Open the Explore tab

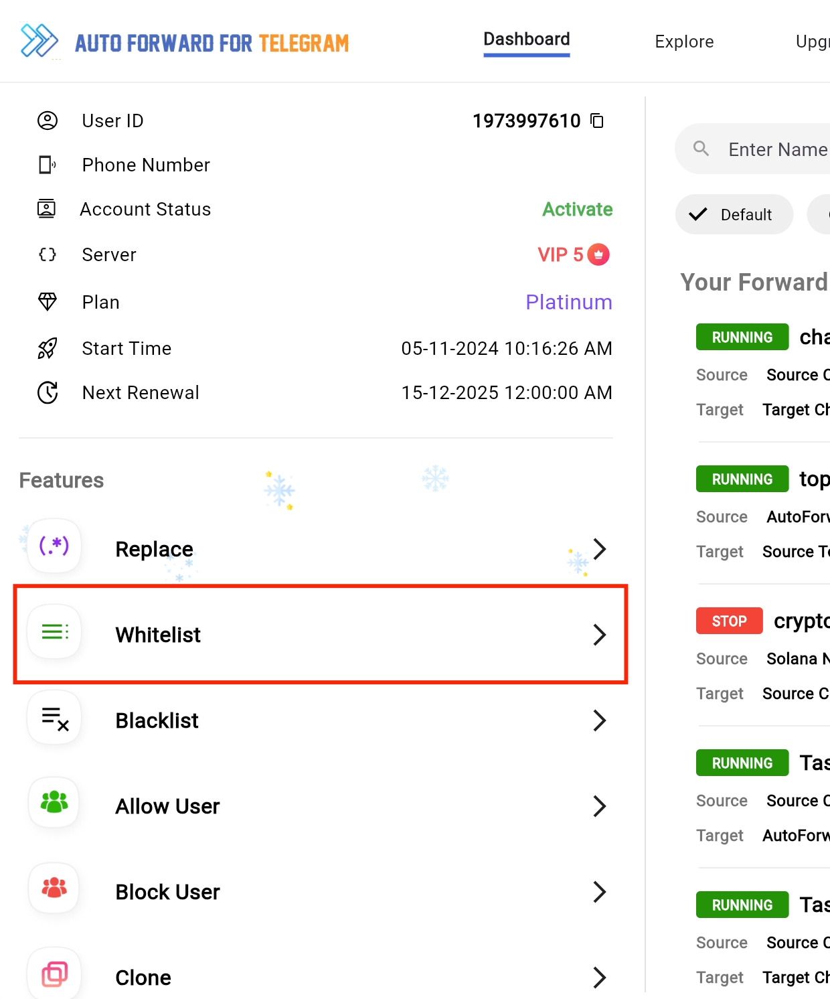(684, 42)
